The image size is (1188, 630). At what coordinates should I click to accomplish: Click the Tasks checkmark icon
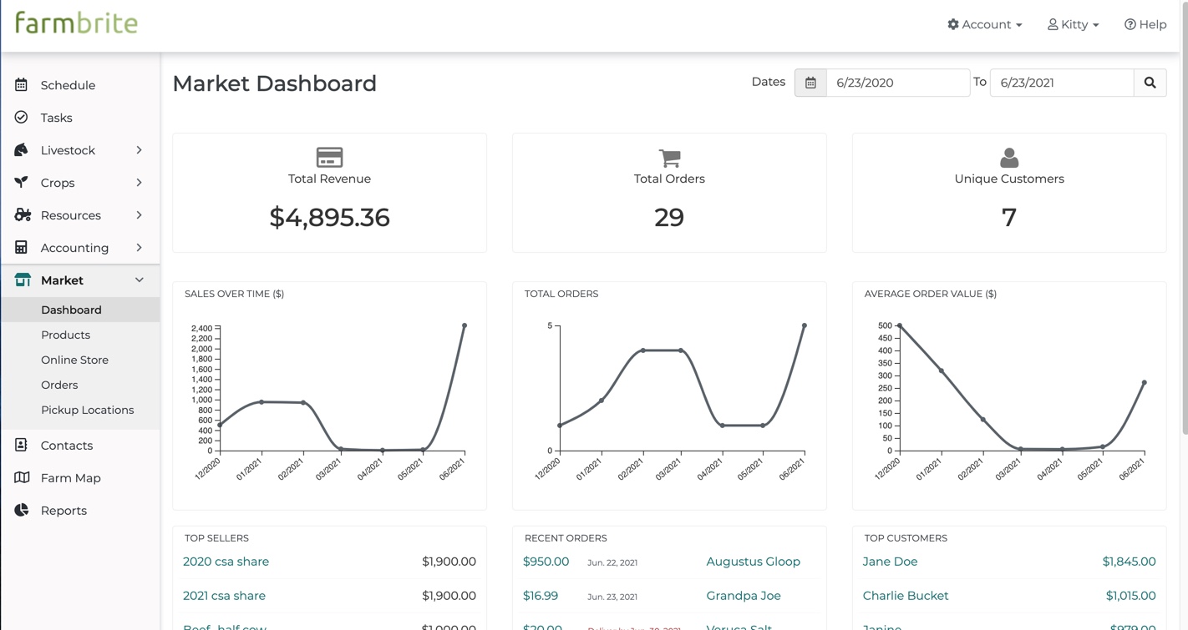[21, 118]
